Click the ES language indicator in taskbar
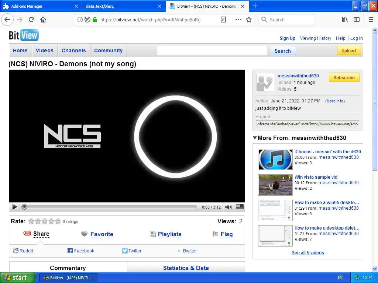 (340, 278)
